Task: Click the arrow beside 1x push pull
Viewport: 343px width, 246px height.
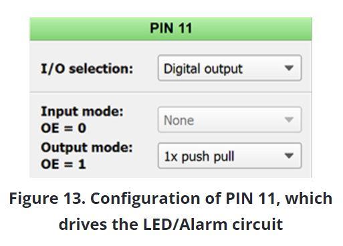Action: 289,156
